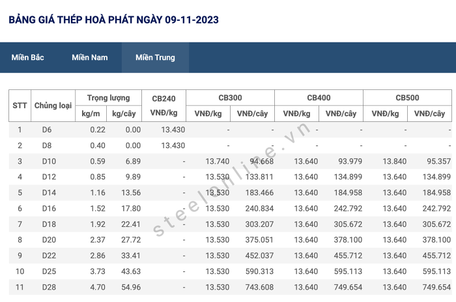This screenshot has height=302, width=456.
Task: Click the 13.430 CB240 price for D8
Action: (173, 145)
